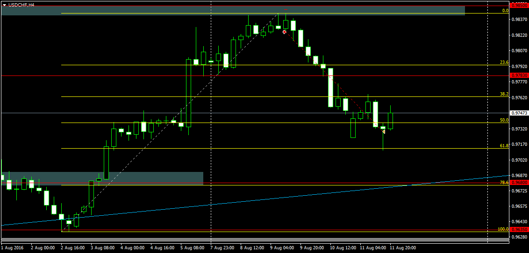Click the Fibonacci 50.0 level label
Screen dimensions: 529x253
pos(504,120)
